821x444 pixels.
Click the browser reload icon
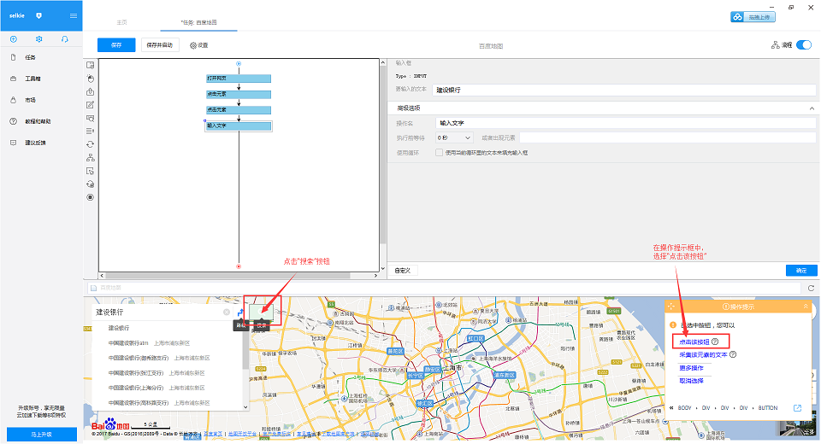click(x=811, y=288)
